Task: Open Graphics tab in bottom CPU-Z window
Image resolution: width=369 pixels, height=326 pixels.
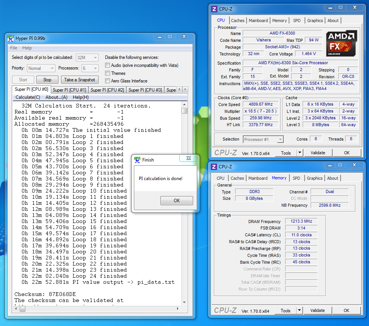Action: click(315, 178)
